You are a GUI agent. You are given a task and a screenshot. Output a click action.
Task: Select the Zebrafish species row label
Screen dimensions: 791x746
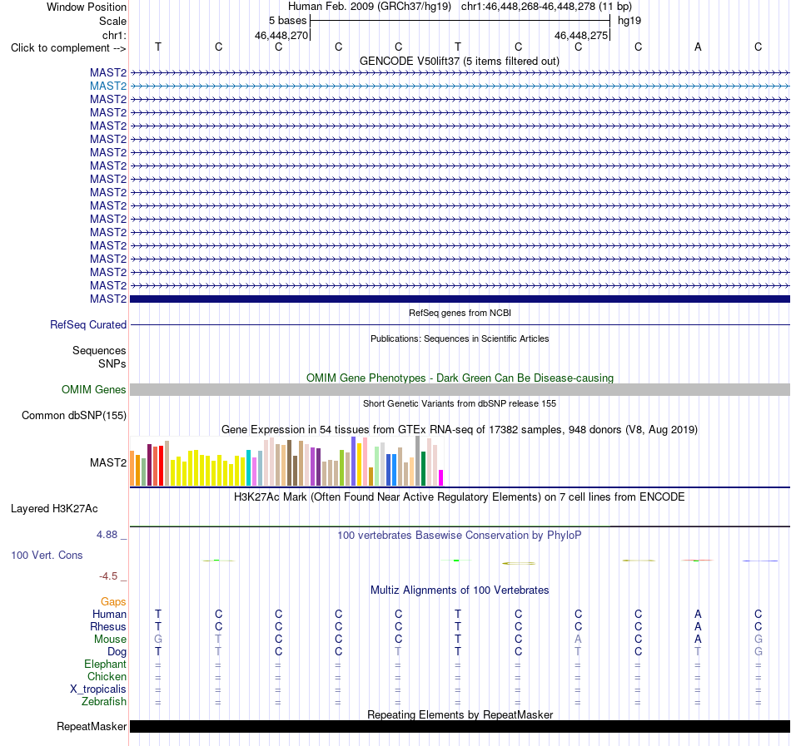[x=104, y=701]
